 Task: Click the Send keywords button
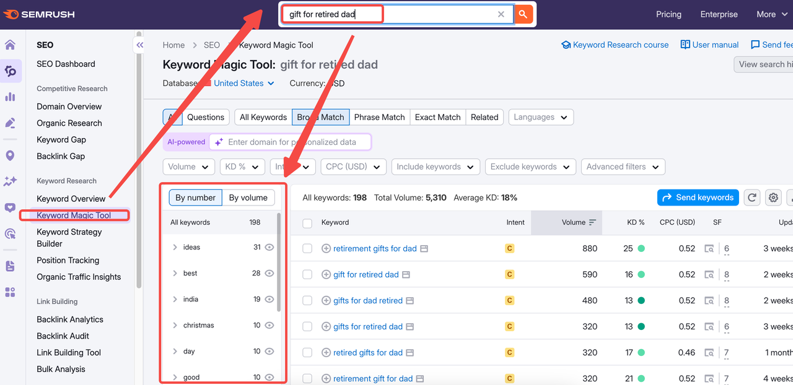coord(698,197)
